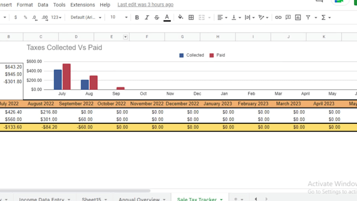Format as percent icon

pyautogui.click(x=25, y=17)
